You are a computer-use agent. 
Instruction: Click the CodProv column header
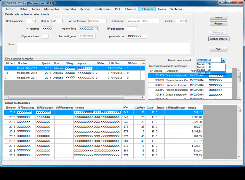pyautogui.click(x=140, y=108)
